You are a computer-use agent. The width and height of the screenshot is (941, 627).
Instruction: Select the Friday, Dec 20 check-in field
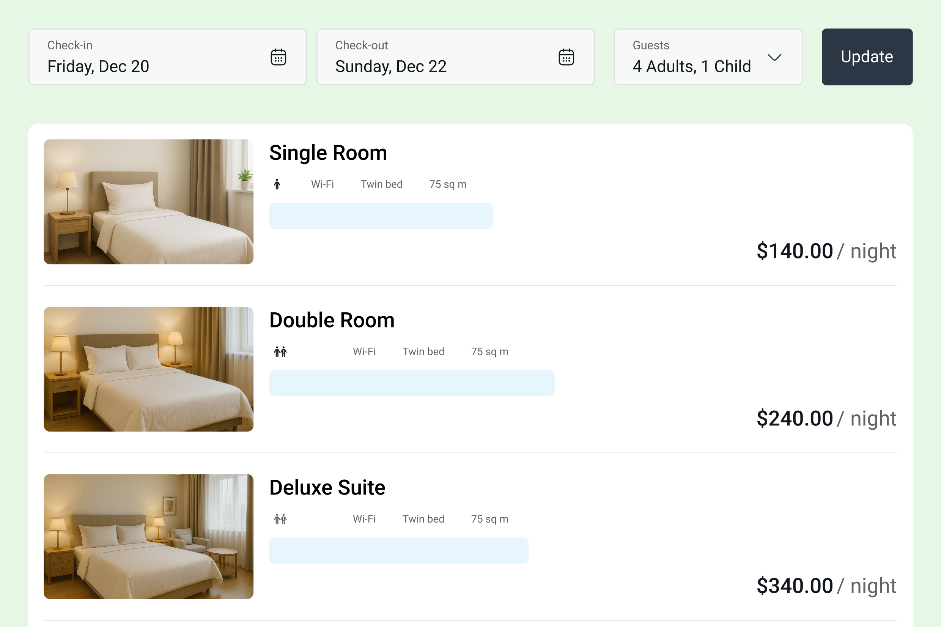[167, 57]
